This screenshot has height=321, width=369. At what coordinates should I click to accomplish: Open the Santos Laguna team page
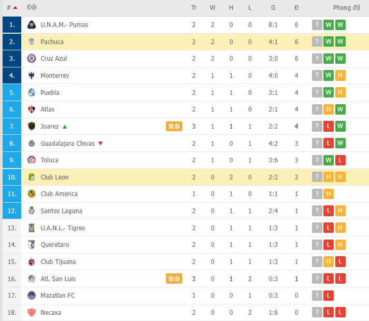(61, 211)
